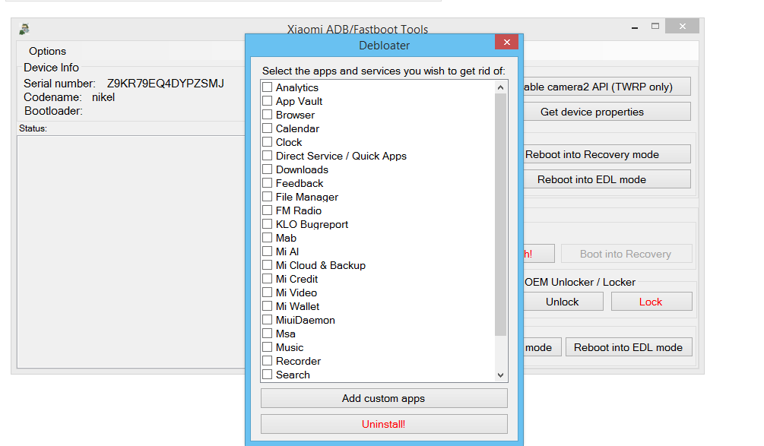Tick the Clock checkbox

pos(267,142)
